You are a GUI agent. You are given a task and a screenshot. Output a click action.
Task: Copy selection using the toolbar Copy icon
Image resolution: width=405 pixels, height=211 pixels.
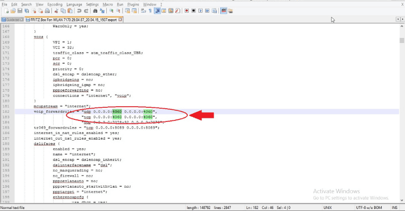(x=63, y=11)
